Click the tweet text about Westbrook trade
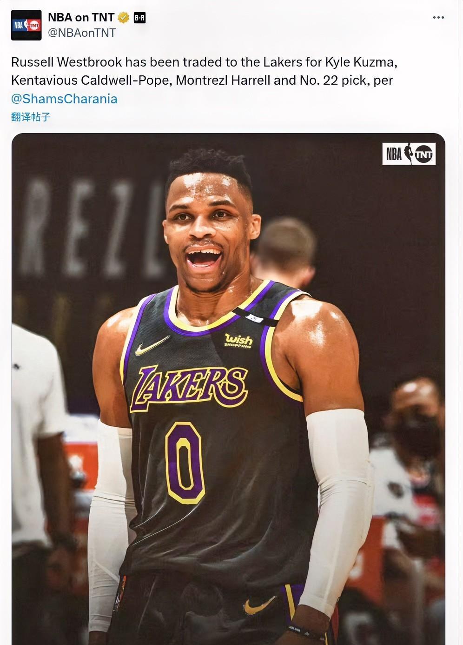Screen dimensions: 463x645 [x=205, y=71]
